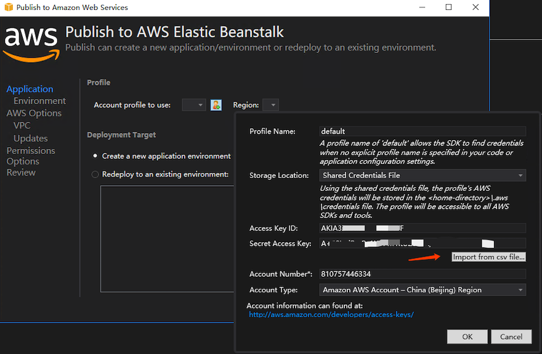Screen dimensions: 542x354
Task: Cancel the profile dialog
Action: point(511,337)
